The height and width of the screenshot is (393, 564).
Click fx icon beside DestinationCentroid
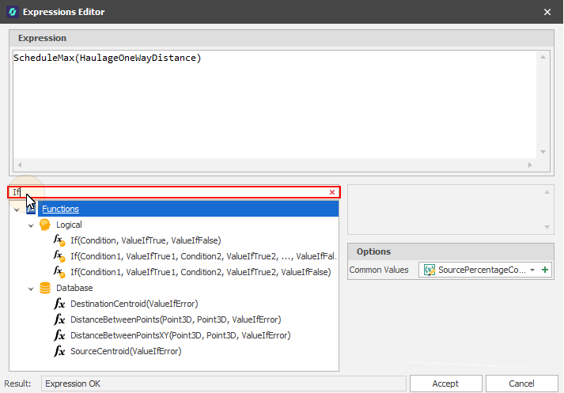[59, 304]
